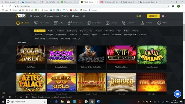Expand the language flag dropdown
The height and width of the screenshot is (104, 185).
pyautogui.click(x=164, y=16)
